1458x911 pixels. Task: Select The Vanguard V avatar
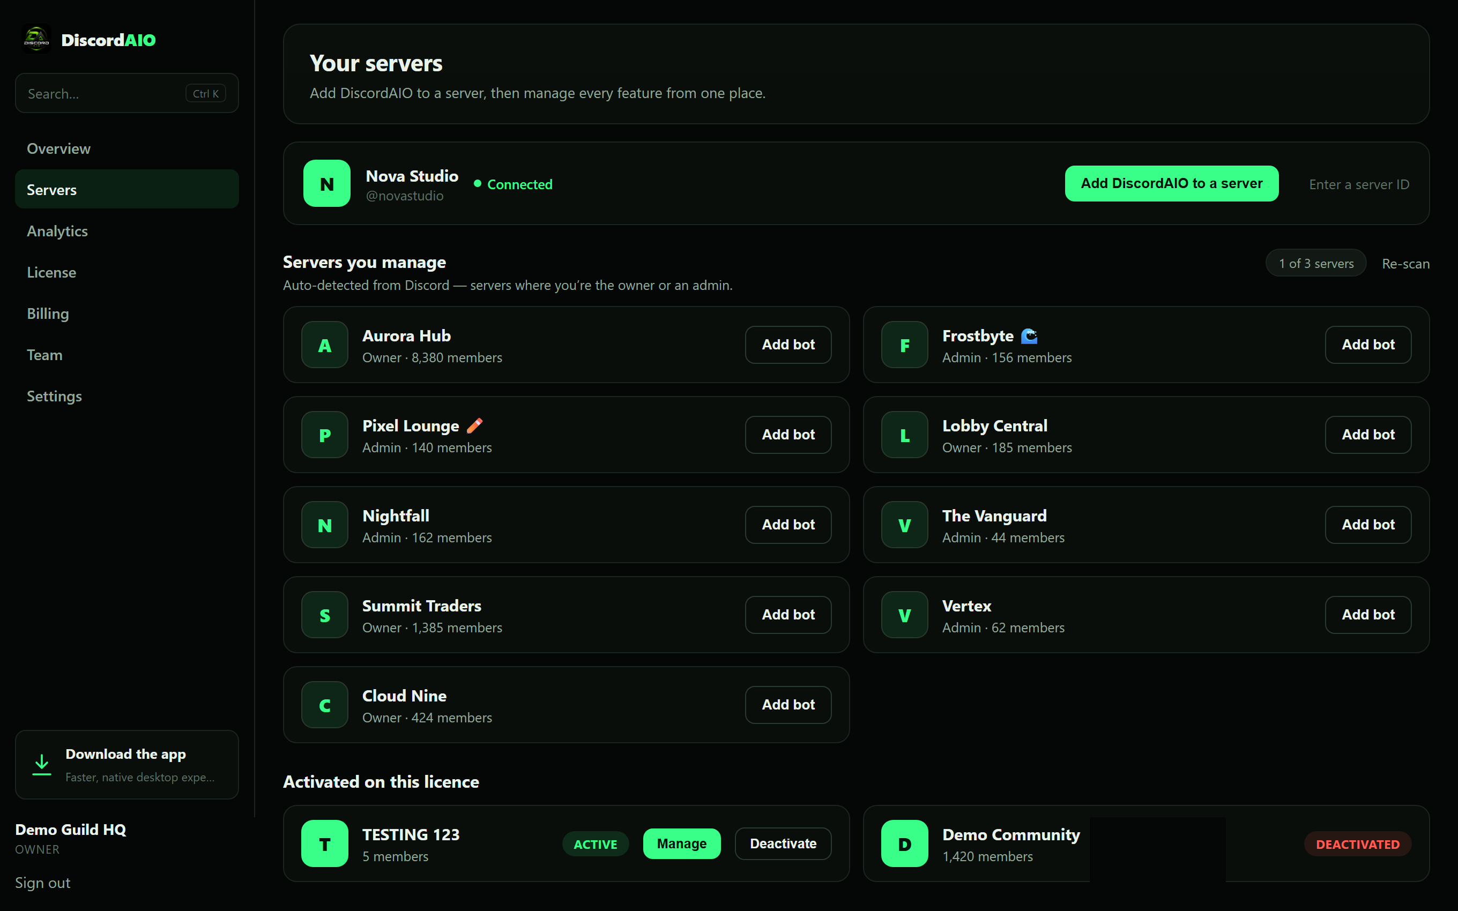pos(904,525)
